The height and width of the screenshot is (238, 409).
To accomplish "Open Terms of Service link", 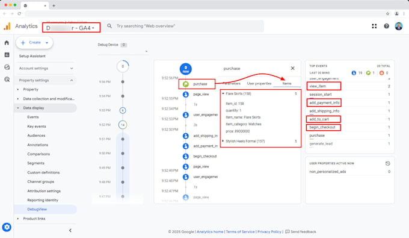I will (x=240, y=232).
